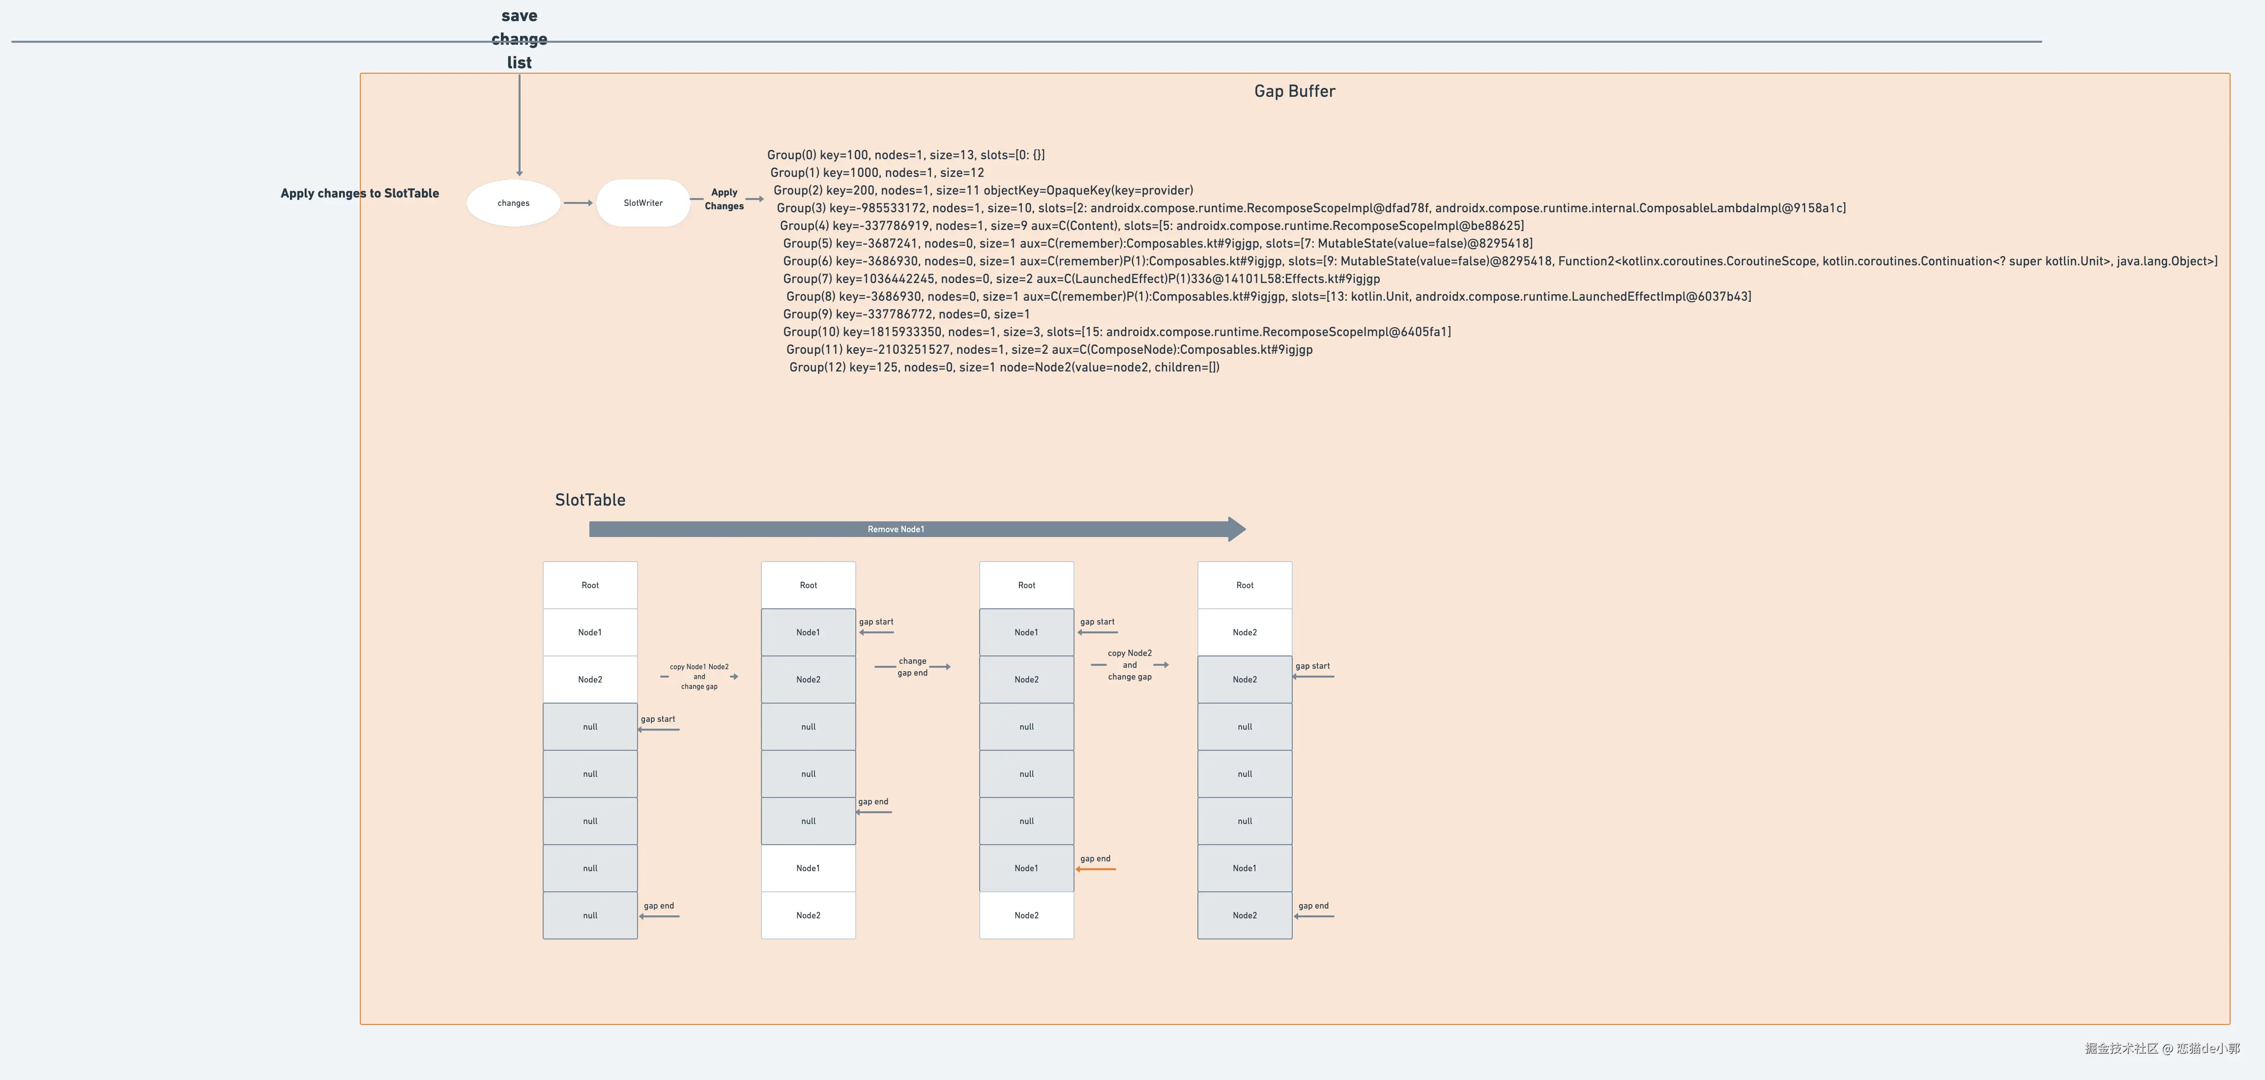Click 'copy Node2 and change gap' label
2265x1080 pixels.
pos(1129,665)
